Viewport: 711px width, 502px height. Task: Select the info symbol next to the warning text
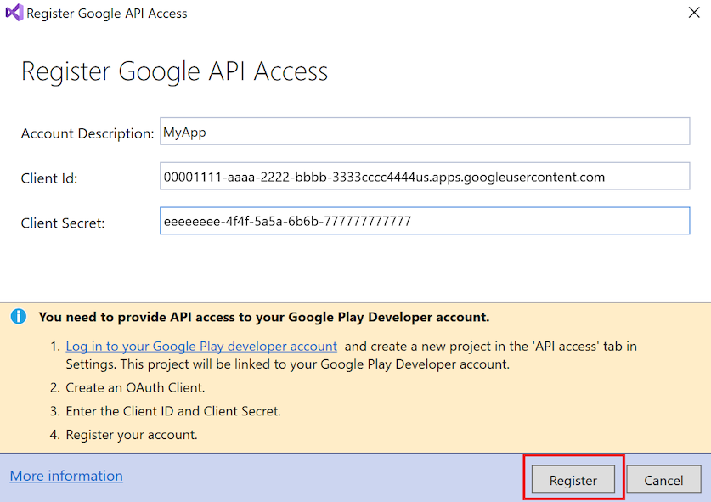tap(19, 317)
